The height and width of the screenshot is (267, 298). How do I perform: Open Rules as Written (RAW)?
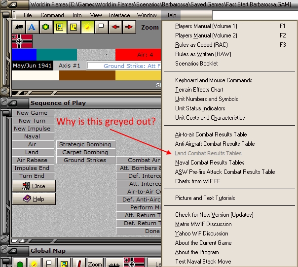[229, 54]
